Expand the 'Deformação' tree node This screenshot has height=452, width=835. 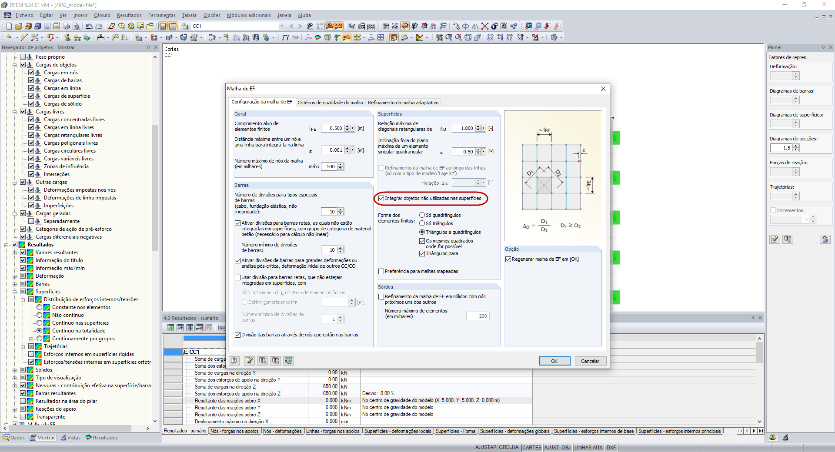click(14, 276)
